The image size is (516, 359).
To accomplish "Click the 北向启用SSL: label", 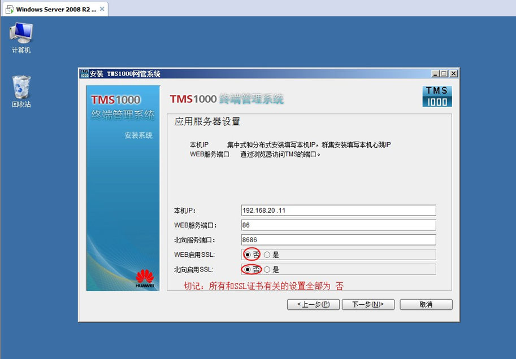I will [x=193, y=270].
